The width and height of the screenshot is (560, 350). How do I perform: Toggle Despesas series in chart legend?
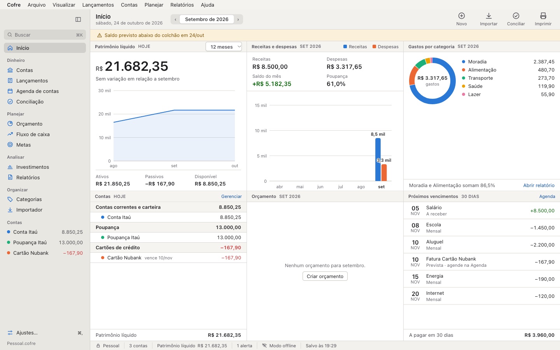(385, 47)
